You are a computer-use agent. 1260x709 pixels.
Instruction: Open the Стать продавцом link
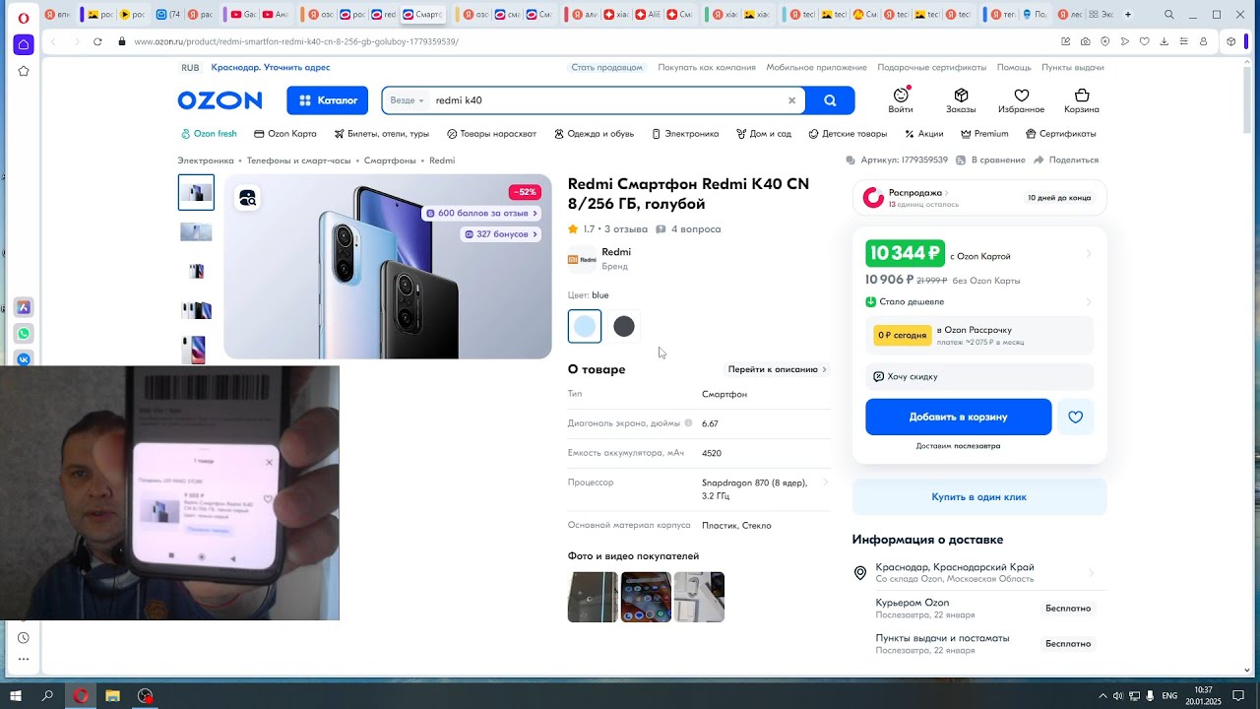point(607,67)
